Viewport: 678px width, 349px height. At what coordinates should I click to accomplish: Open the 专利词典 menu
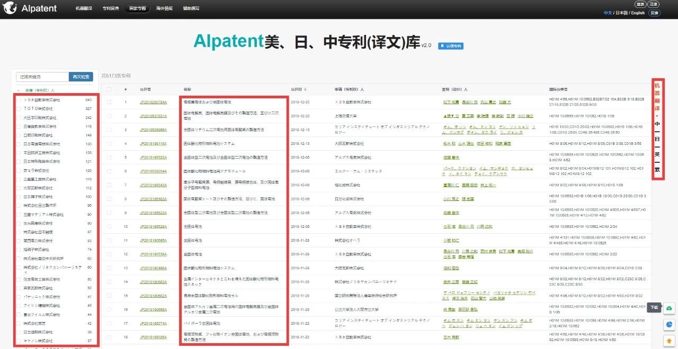pyautogui.click(x=111, y=9)
